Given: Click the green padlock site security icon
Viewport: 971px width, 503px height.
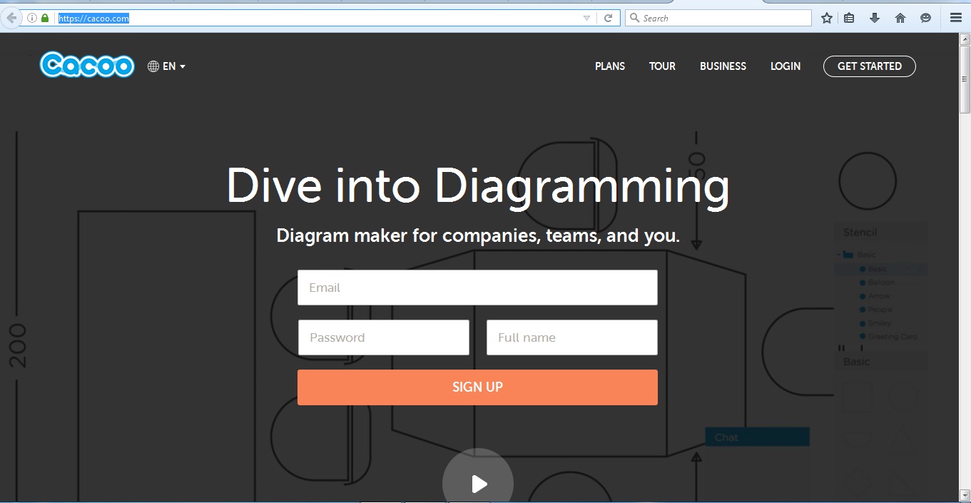Looking at the screenshot, I should [x=45, y=18].
